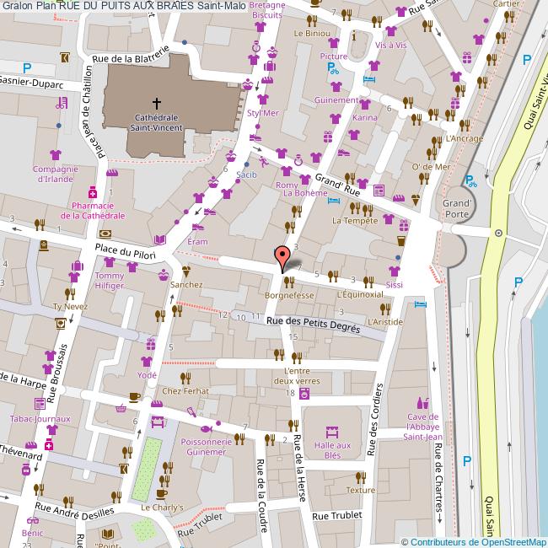The height and width of the screenshot is (548, 548).
Task: Click the clothing icon above Compagnie d'Irlande
Action: (x=56, y=155)
